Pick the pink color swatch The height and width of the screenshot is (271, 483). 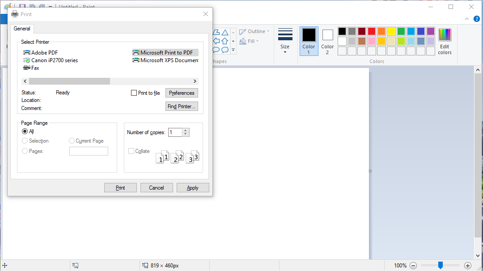(x=372, y=41)
